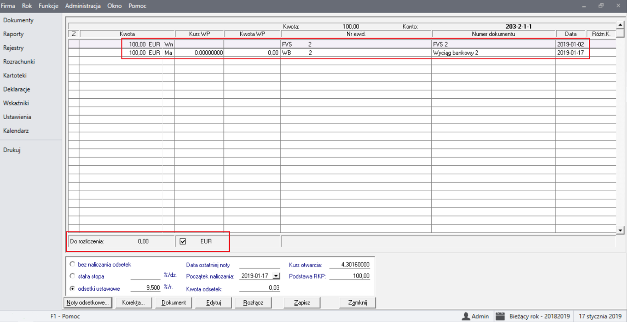Click the Podstawa RKP field 100,00
This screenshot has height=322, width=627.
click(x=350, y=276)
